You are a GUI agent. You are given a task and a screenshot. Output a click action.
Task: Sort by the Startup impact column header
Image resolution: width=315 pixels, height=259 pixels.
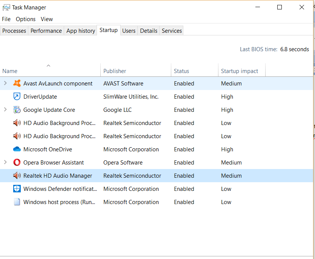[242, 70]
